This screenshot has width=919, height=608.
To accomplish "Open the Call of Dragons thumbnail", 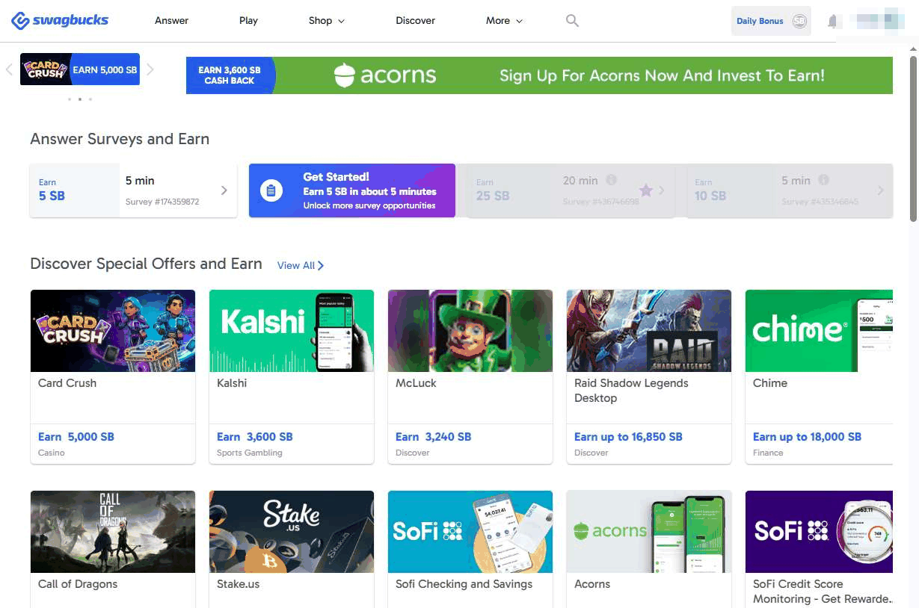I will click(x=113, y=532).
